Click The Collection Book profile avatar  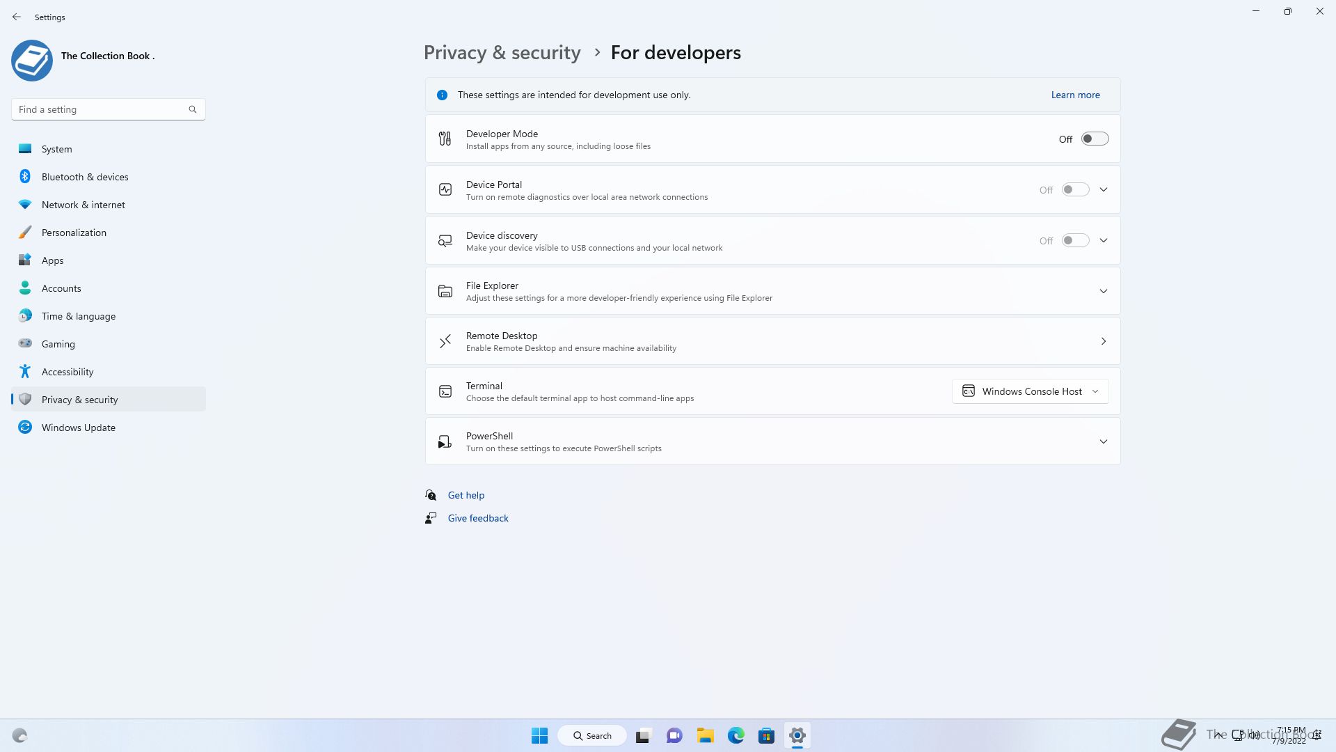pos(32,61)
